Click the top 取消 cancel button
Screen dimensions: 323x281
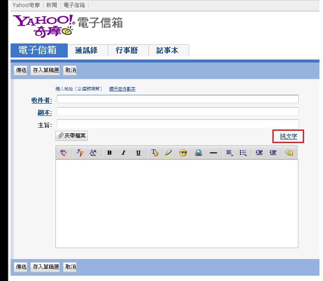pyautogui.click(x=70, y=70)
